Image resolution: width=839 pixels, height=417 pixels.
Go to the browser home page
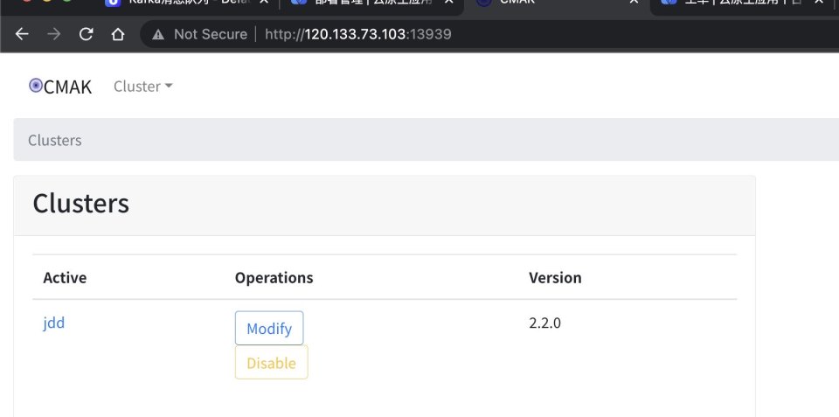point(118,34)
